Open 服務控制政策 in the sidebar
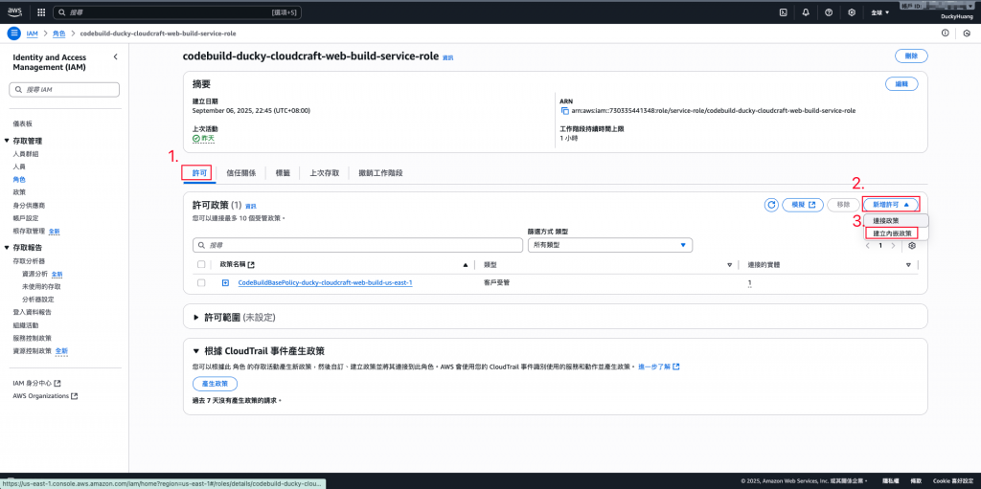 (32, 338)
